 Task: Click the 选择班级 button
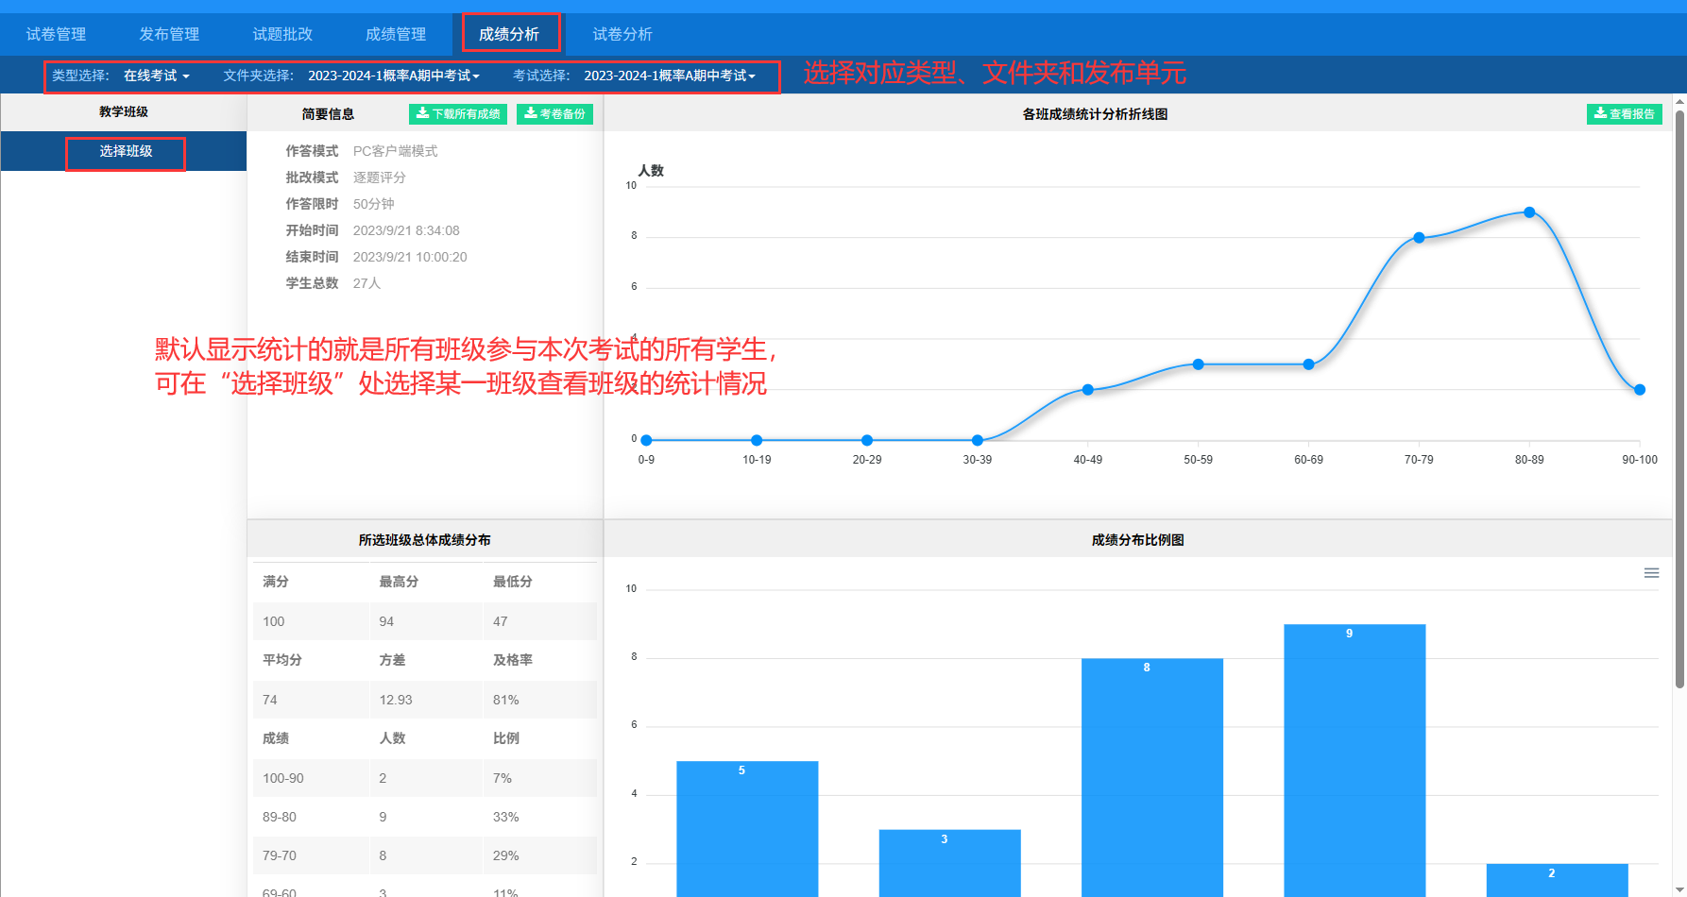click(x=126, y=151)
